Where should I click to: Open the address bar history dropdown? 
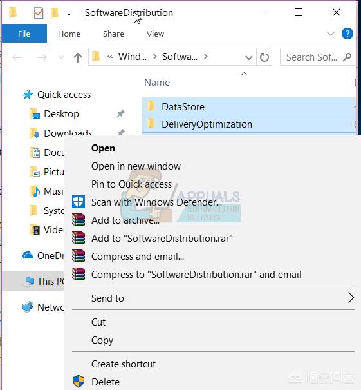(248, 58)
